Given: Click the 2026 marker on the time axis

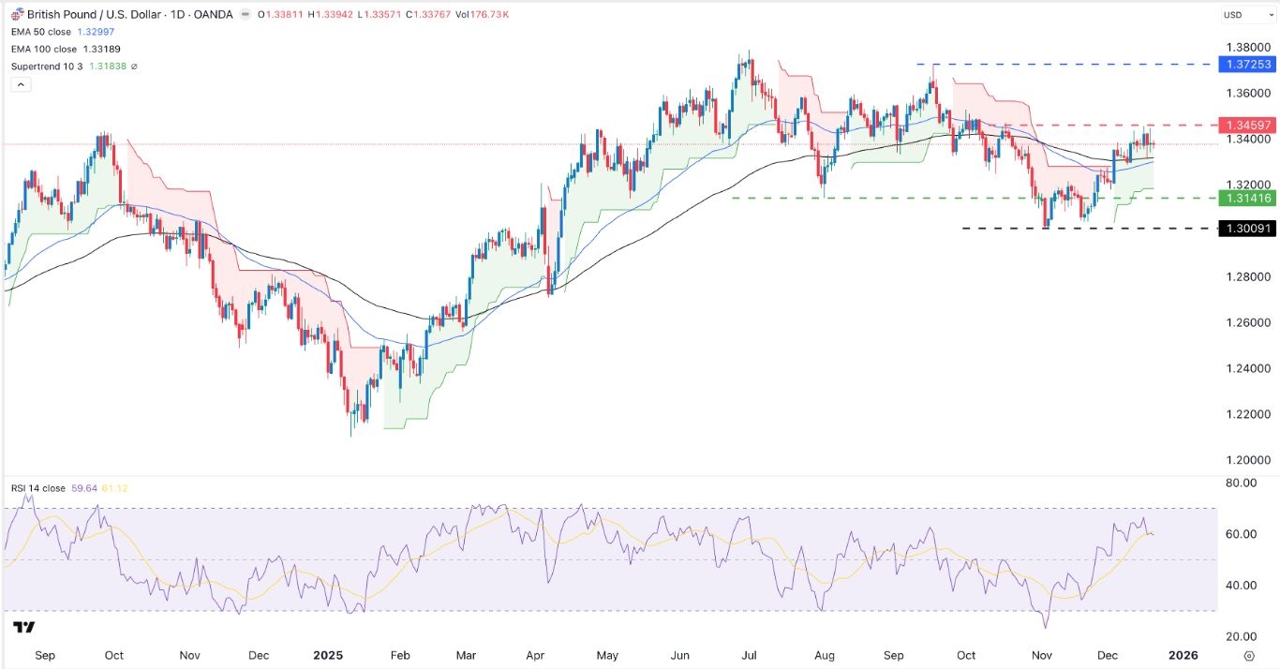Looking at the screenshot, I should tap(1183, 656).
